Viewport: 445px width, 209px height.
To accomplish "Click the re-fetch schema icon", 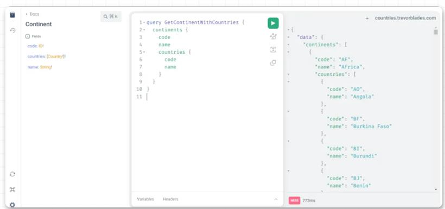I will (12, 174).
